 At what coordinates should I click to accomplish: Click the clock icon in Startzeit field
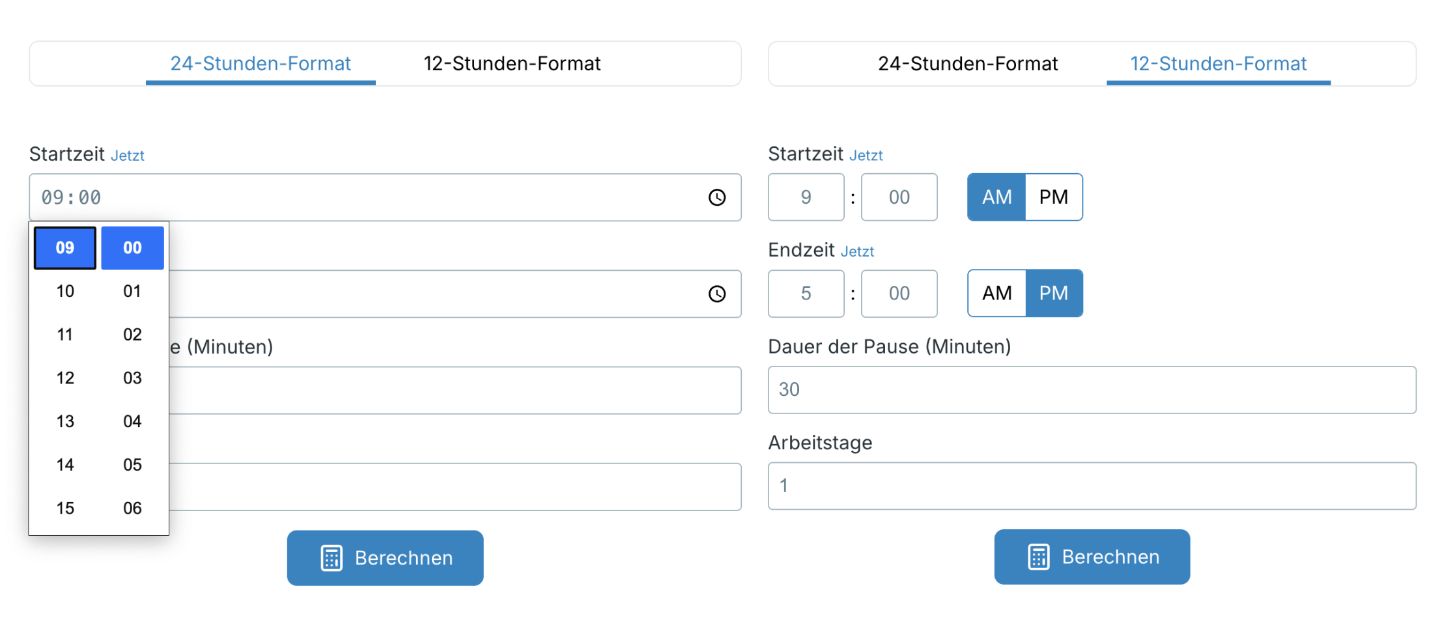(x=717, y=197)
